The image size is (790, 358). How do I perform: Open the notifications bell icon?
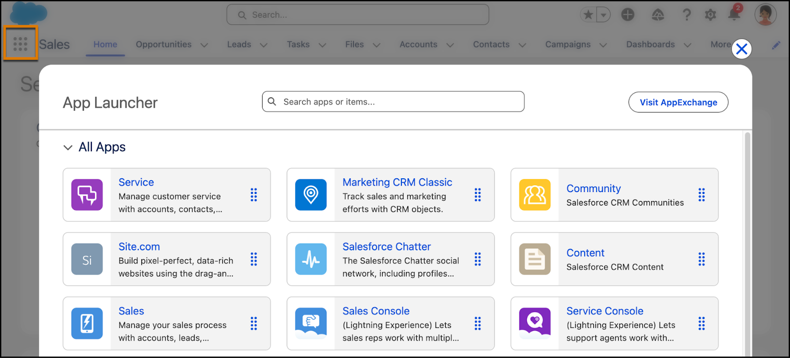(x=734, y=15)
